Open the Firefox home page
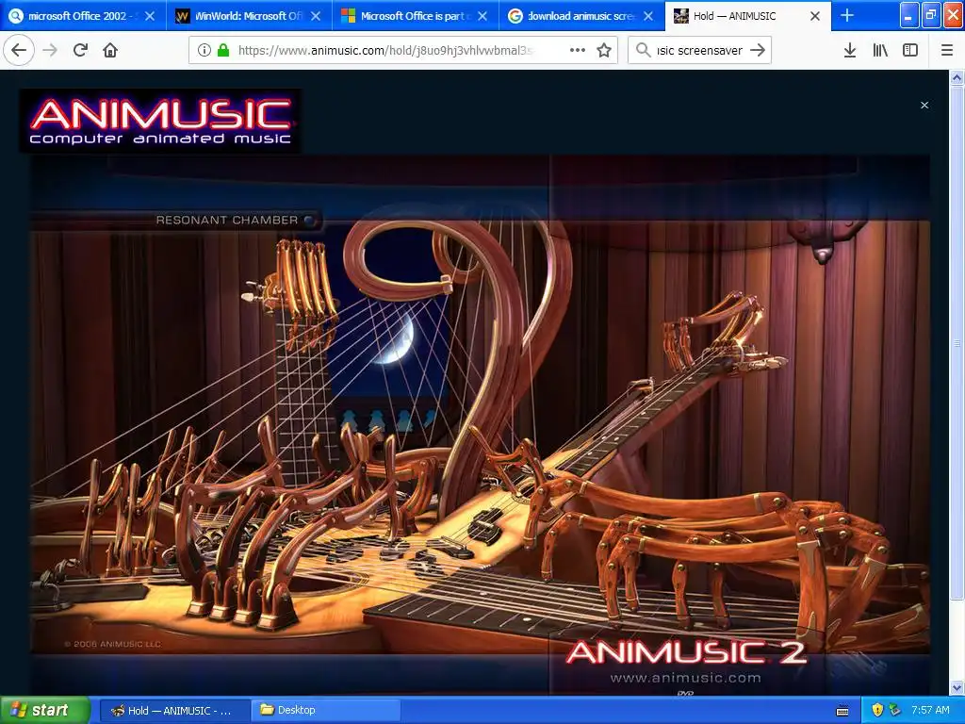The image size is (965, 724). pyautogui.click(x=110, y=50)
